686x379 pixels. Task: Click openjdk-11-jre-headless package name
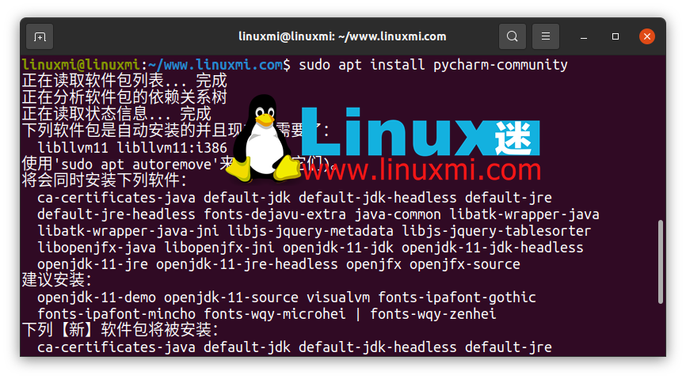pos(247,264)
